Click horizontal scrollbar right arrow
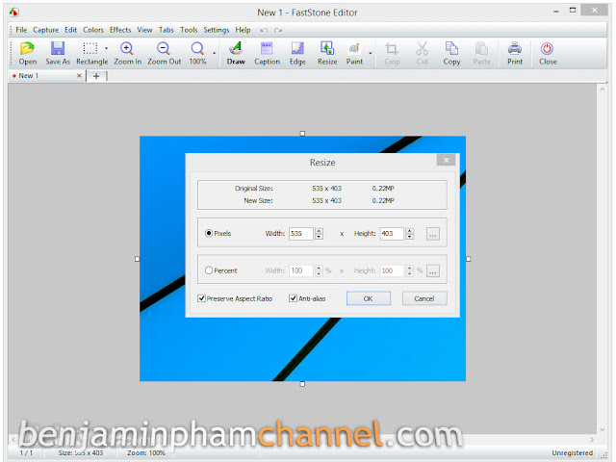Screen dimensions: 616x462 (x=592, y=439)
